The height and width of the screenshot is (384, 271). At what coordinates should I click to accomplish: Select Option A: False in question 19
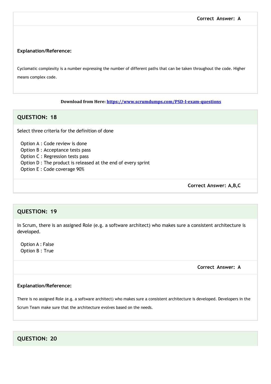tap(37, 244)
